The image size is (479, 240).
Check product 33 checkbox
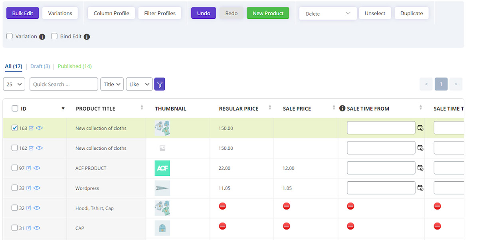[15, 188]
